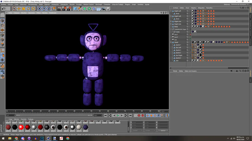Select the spline Pen tool
Screen dimensions: 252x141
tap(80, 9)
